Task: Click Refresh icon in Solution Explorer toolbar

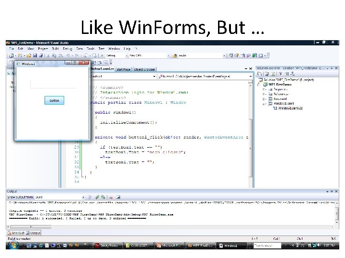Action: pyautogui.click(x=273, y=74)
